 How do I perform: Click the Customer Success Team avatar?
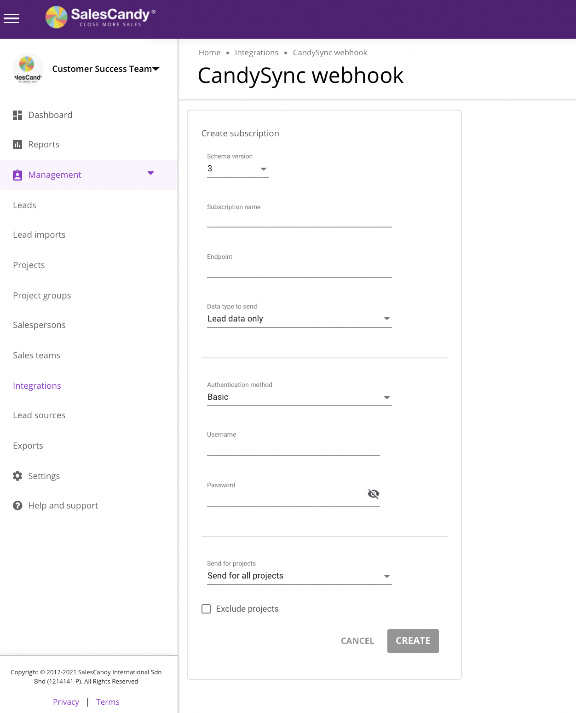28,69
